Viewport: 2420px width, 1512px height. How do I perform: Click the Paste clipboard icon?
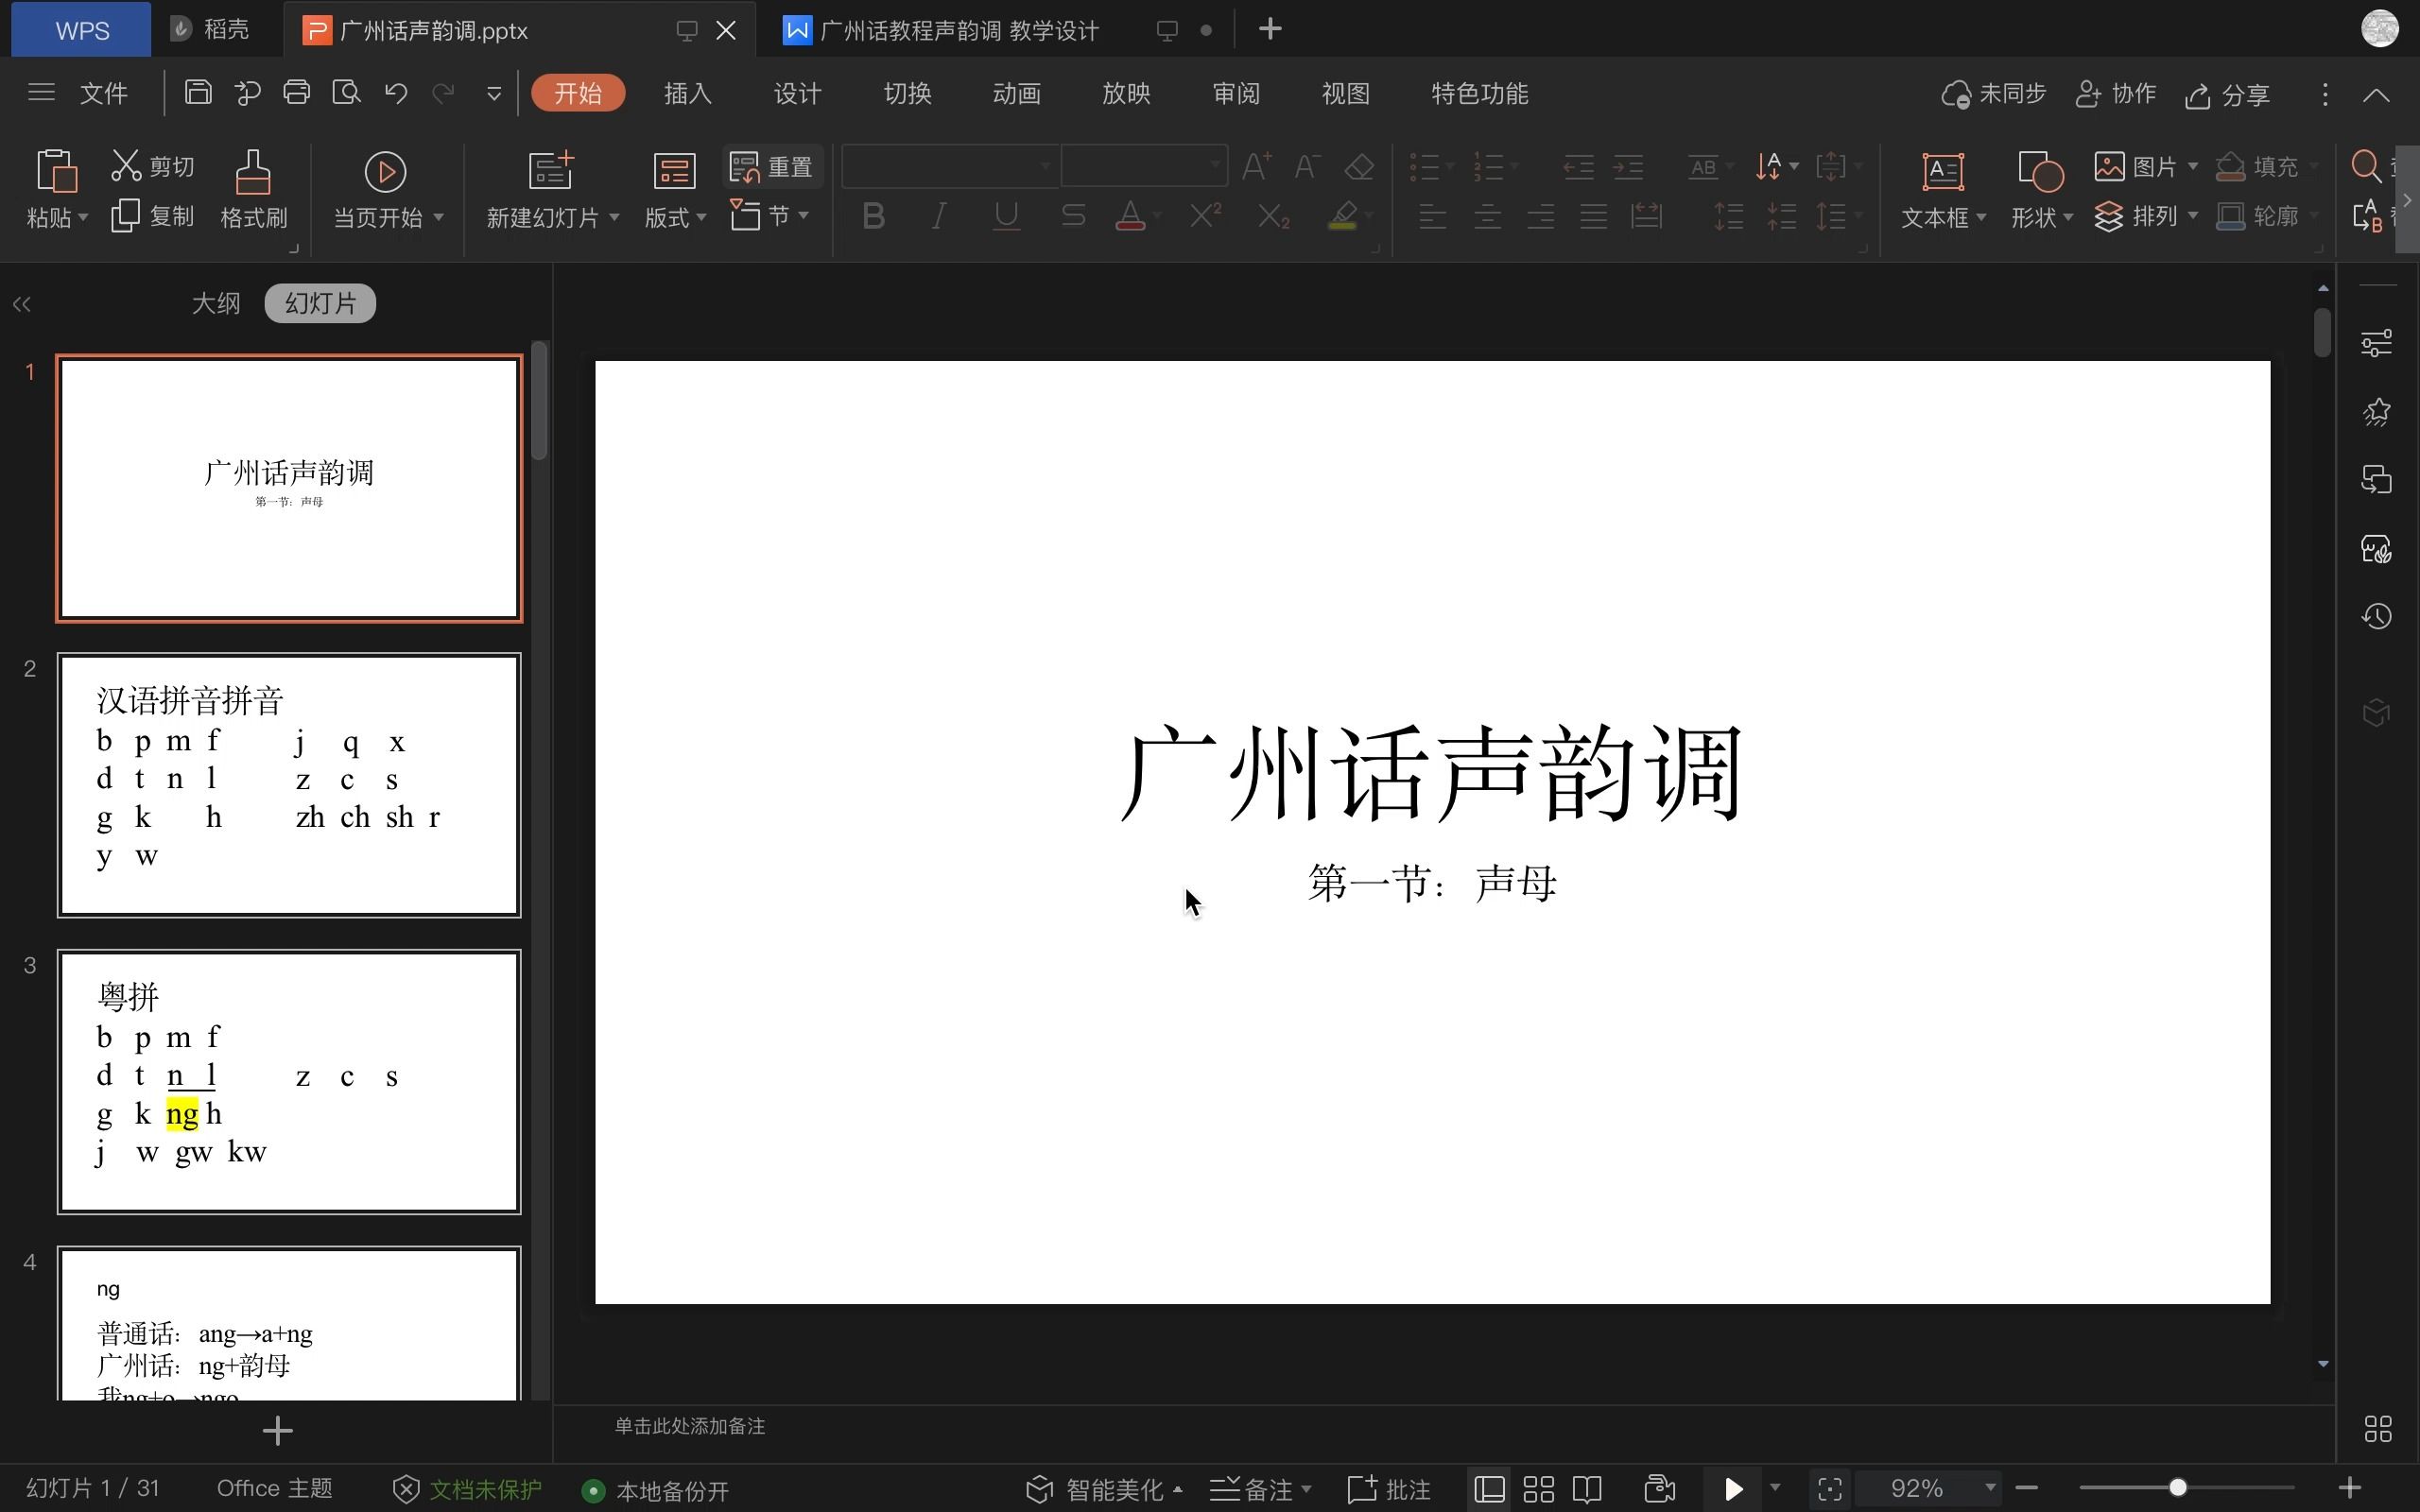tap(56, 171)
